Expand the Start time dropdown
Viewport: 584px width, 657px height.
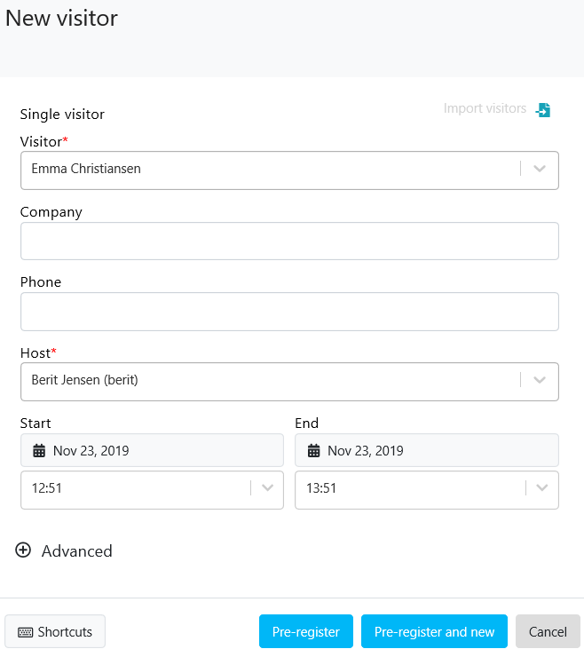pos(267,488)
